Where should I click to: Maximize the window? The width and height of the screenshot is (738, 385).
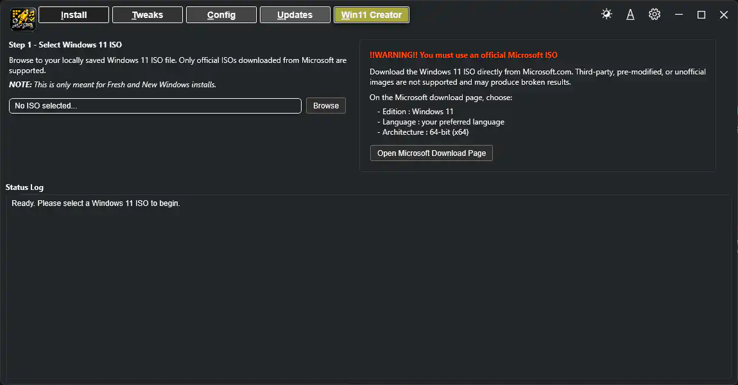click(701, 15)
